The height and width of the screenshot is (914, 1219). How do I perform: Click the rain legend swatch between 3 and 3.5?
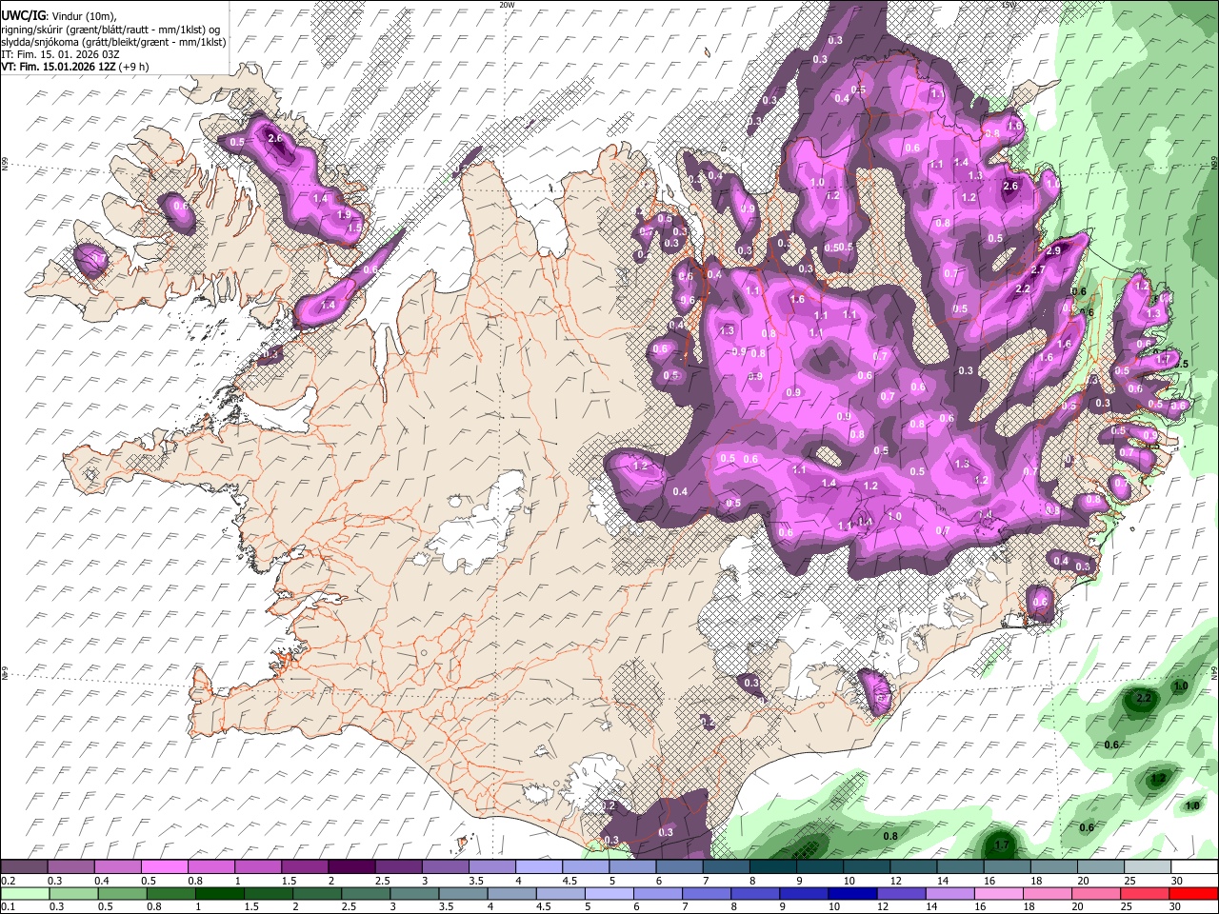click(x=414, y=894)
